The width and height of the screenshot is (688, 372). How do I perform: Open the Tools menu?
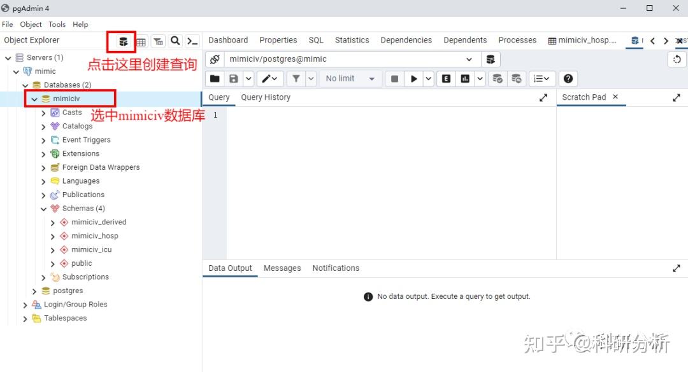57,25
